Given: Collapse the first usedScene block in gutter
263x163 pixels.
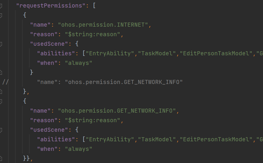Looking at the screenshot, I should pos(1,44).
